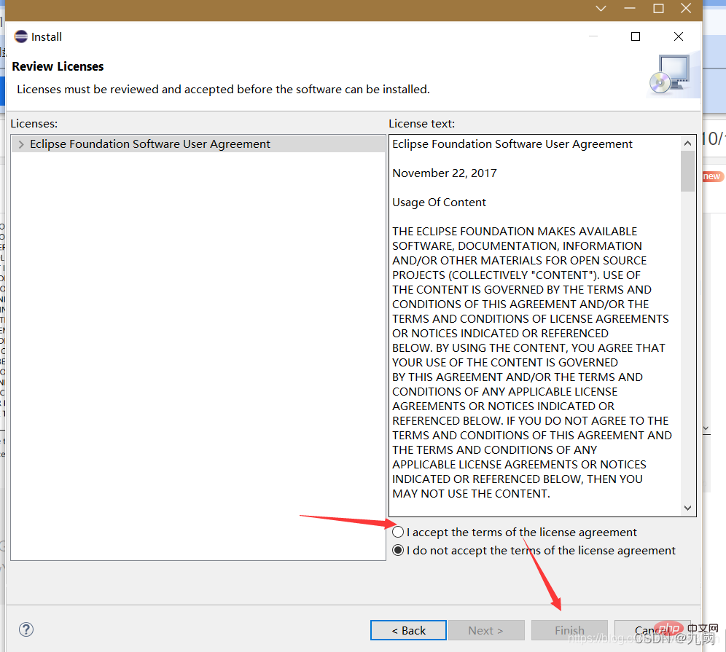Maximize the background window
Image resolution: width=726 pixels, height=652 pixels.
click(658, 8)
